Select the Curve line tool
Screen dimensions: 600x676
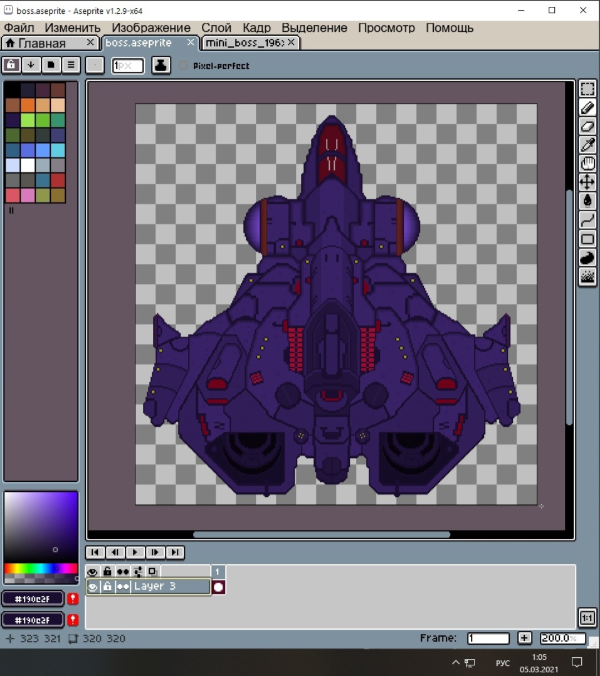pyautogui.click(x=587, y=220)
